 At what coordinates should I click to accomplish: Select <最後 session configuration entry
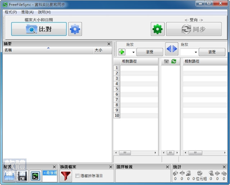50,173
